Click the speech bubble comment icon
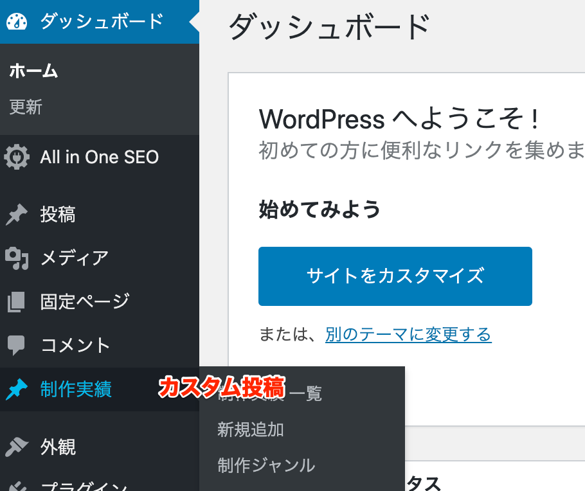Viewport: 585px width, 491px height. (16, 346)
